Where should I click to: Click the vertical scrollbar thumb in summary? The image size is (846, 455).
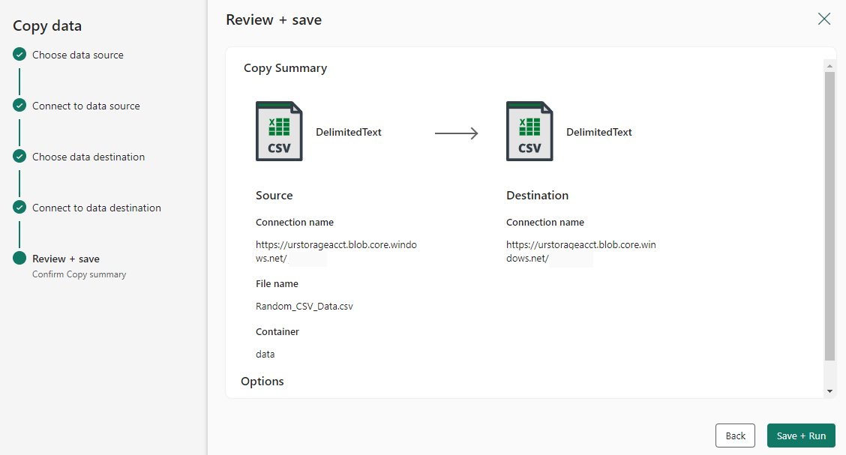pos(829,216)
